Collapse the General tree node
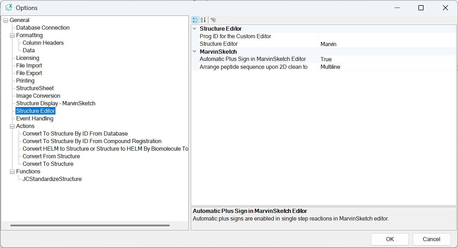 coord(6,20)
